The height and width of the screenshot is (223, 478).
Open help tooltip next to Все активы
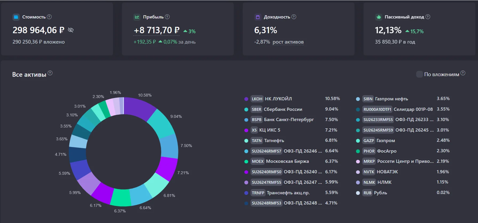click(50, 73)
